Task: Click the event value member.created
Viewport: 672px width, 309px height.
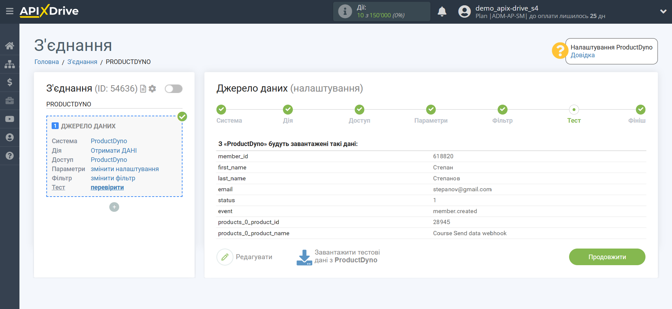Action: (x=455, y=211)
